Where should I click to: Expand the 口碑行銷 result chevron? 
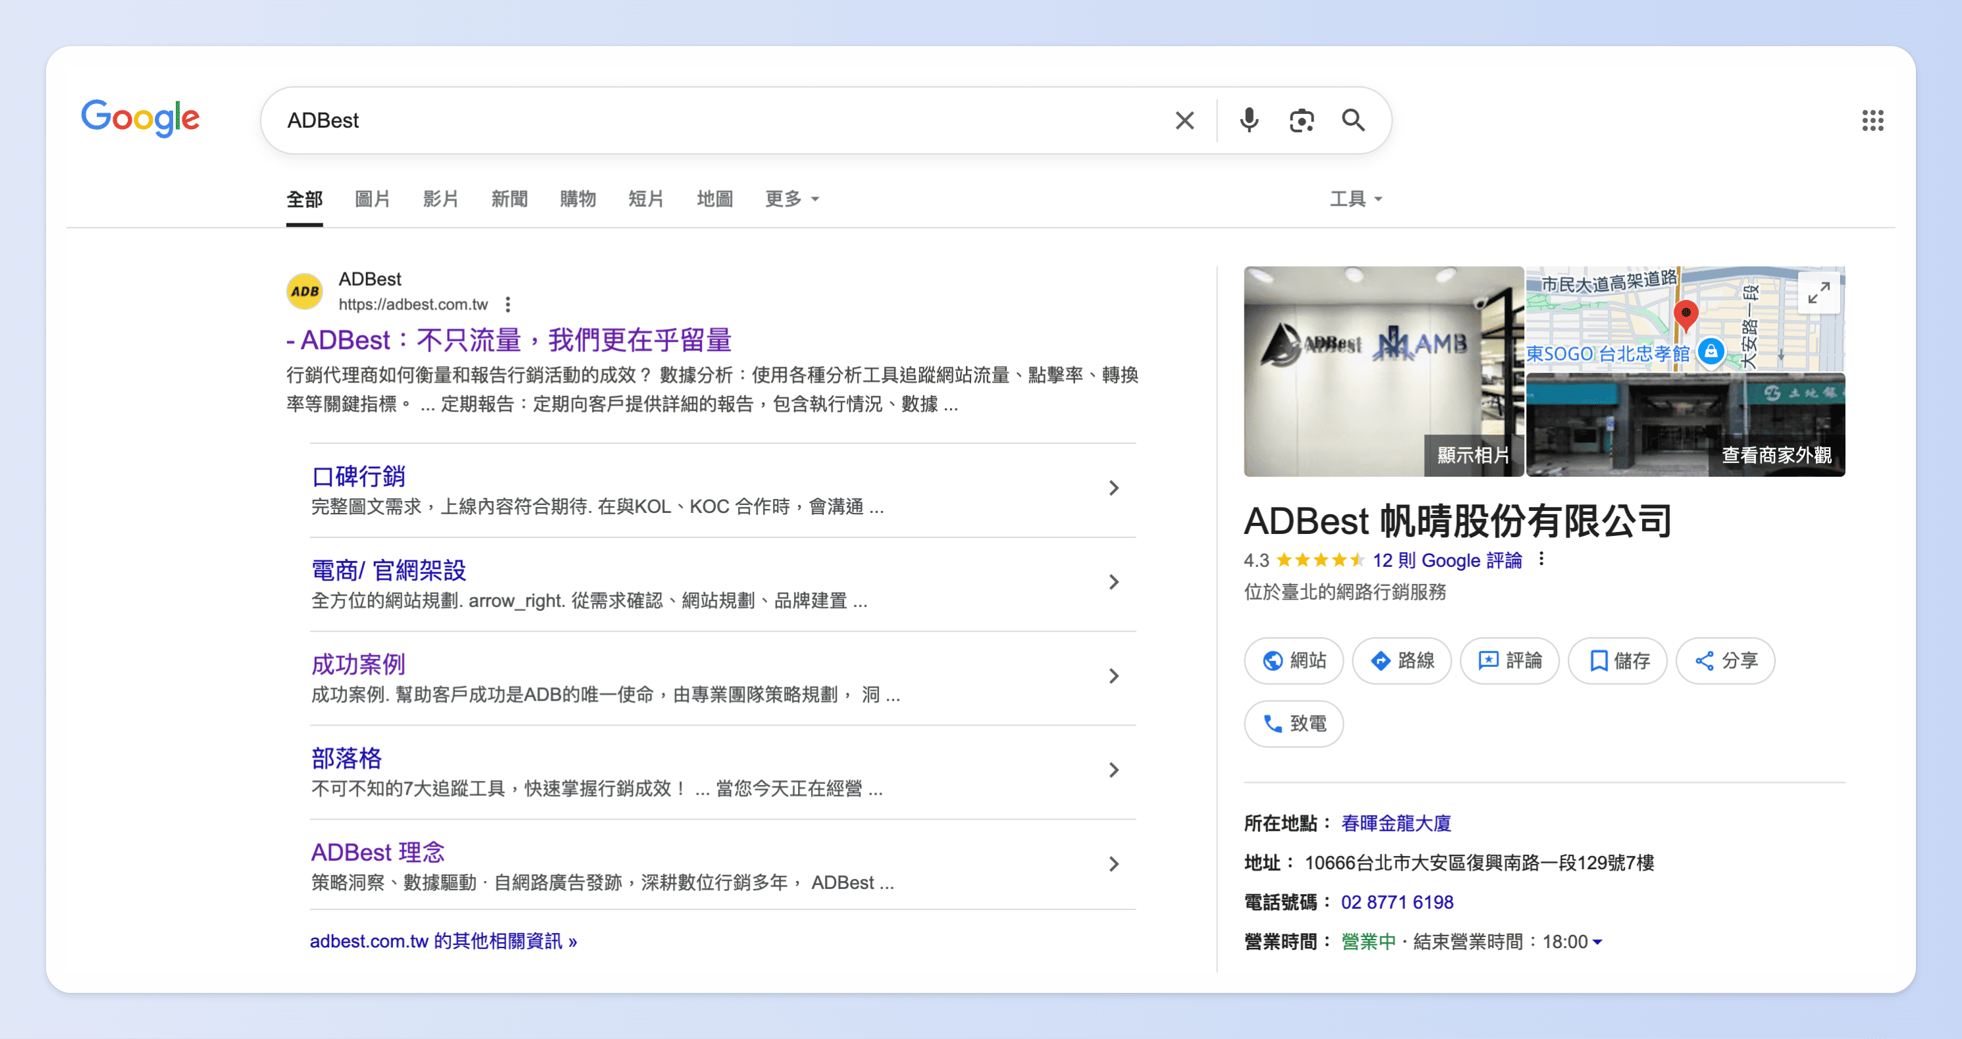pos(1114,489)
